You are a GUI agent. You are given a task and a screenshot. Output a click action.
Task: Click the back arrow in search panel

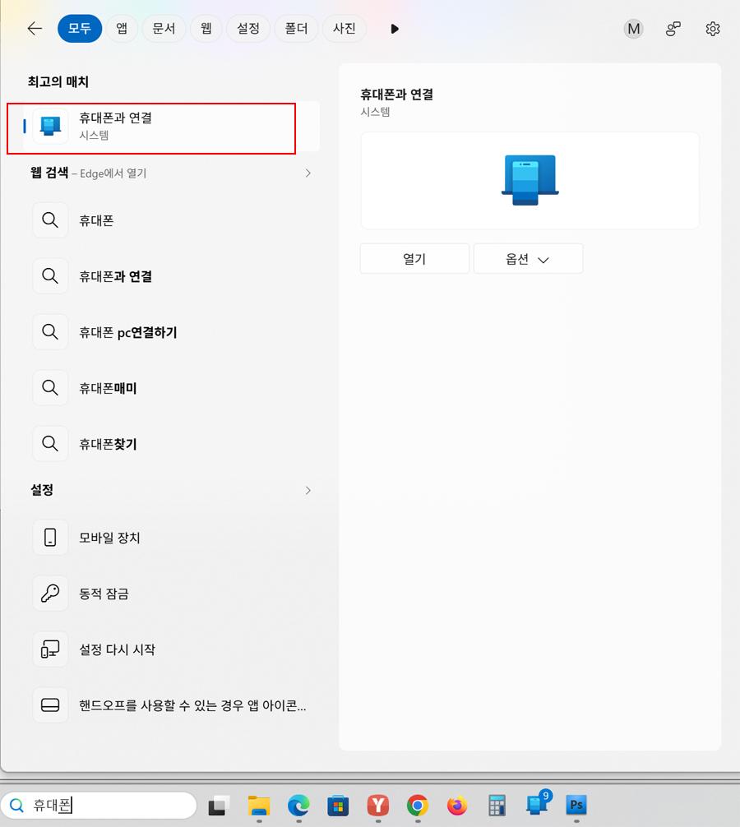pos(35,29)
